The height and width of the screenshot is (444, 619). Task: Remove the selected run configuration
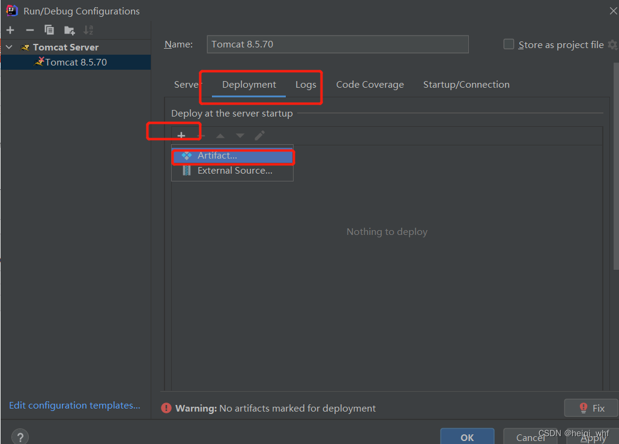(29, 30)
